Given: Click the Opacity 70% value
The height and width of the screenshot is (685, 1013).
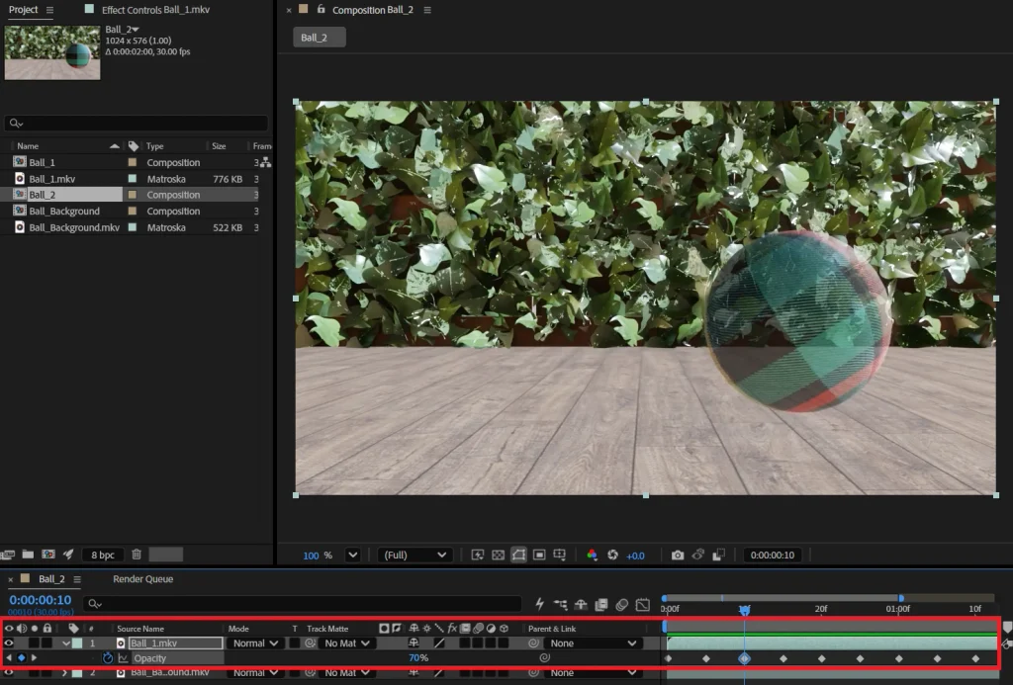Looking at the screenshot, I should (418, 658).
